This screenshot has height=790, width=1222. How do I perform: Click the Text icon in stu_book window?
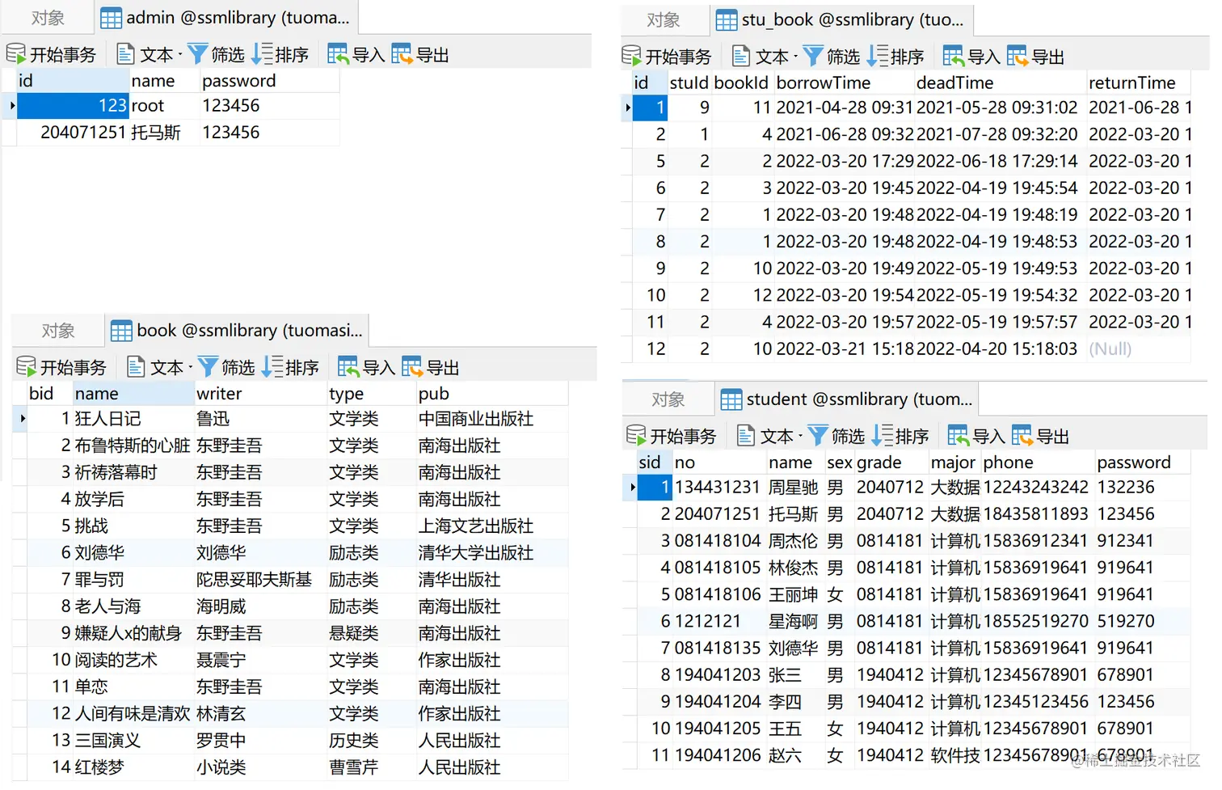[741, 56]
